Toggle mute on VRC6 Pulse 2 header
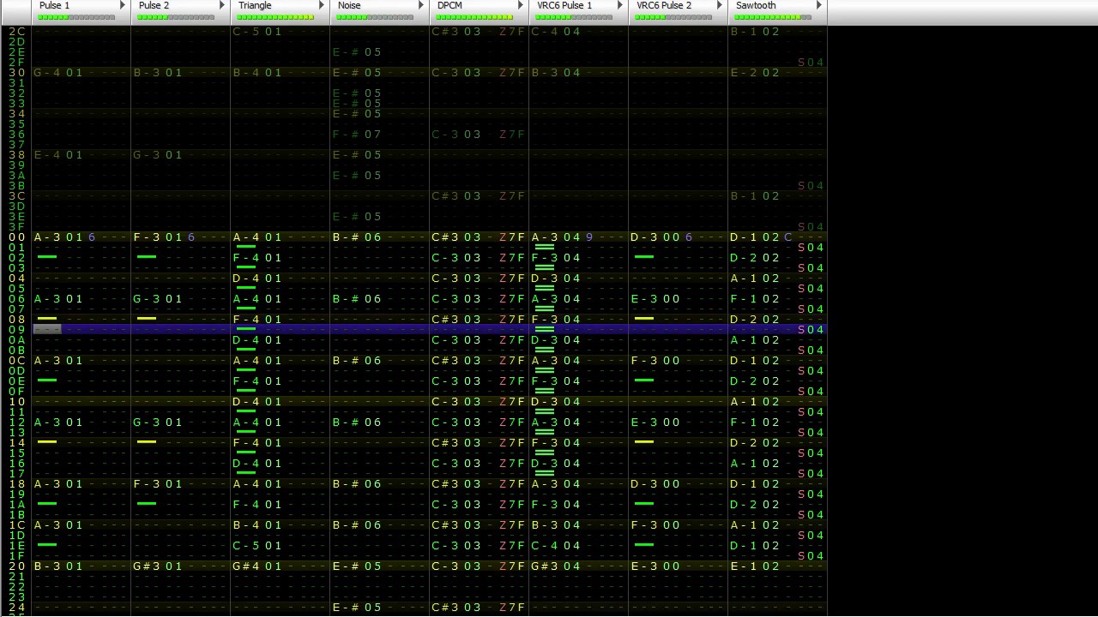Viewport: 1098px width, 617px height. (664, 5)
